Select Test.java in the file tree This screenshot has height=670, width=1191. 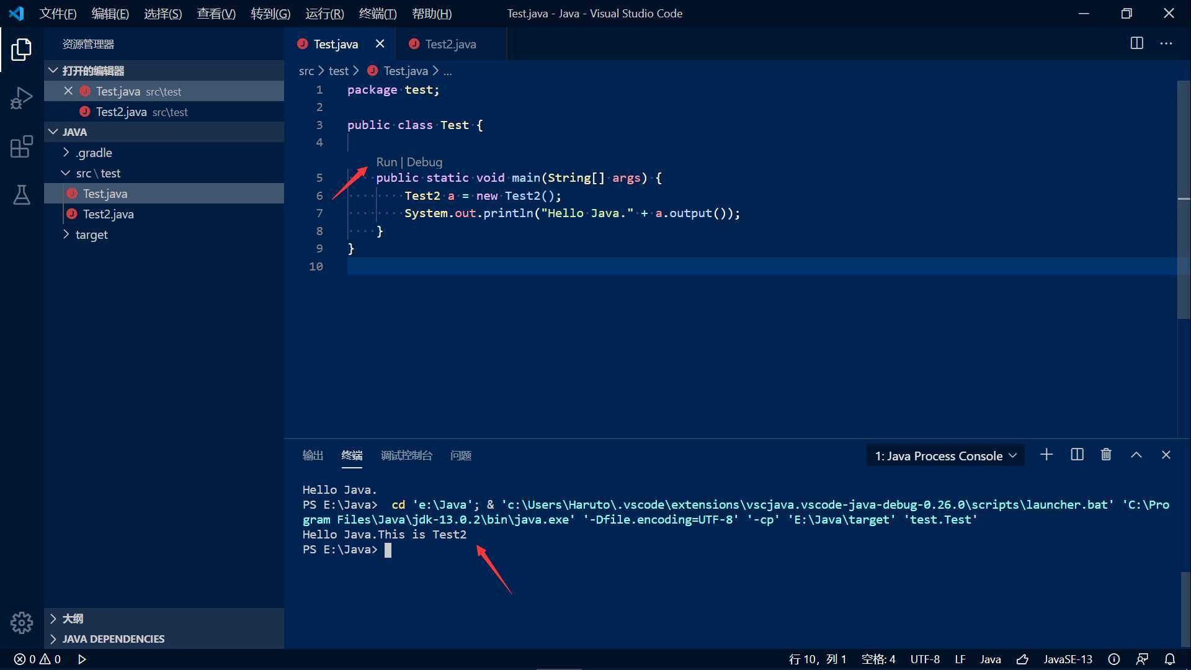pos(164,194)
